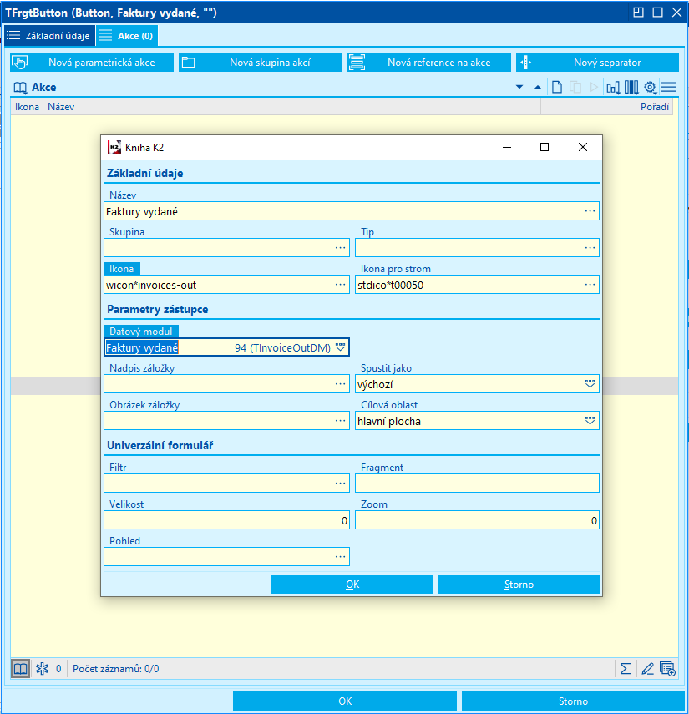This screenshot has width=689, height=714.
Task: Expand the Cílová oblast dropdown
Action: pos(590,421)
